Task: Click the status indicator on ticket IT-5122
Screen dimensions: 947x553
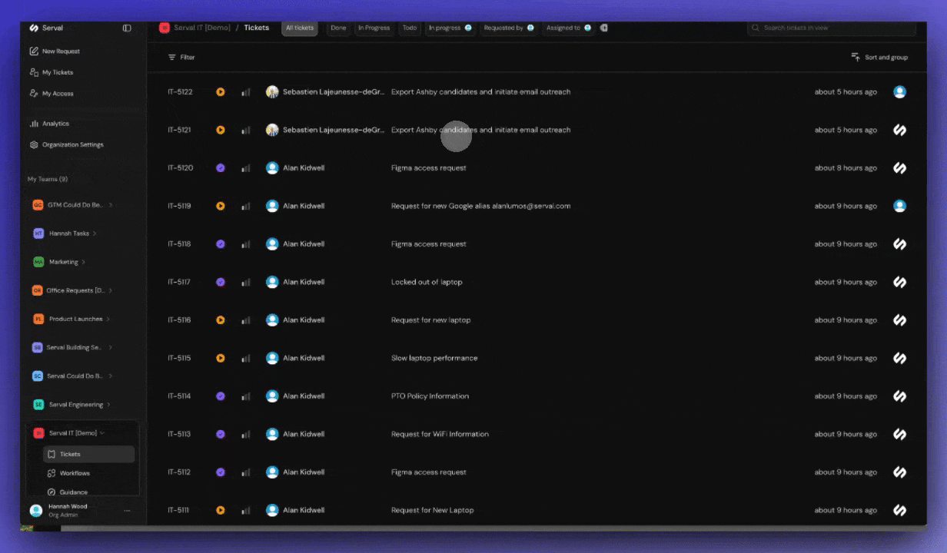Action: (x=221, y=91)
